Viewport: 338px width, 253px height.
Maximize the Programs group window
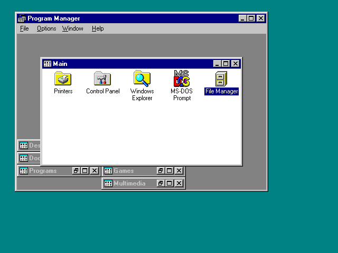click(84, 171)
